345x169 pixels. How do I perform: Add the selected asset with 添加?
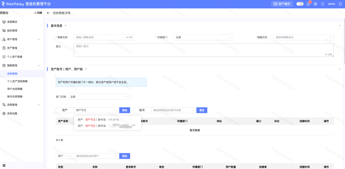tap(125, 110)
